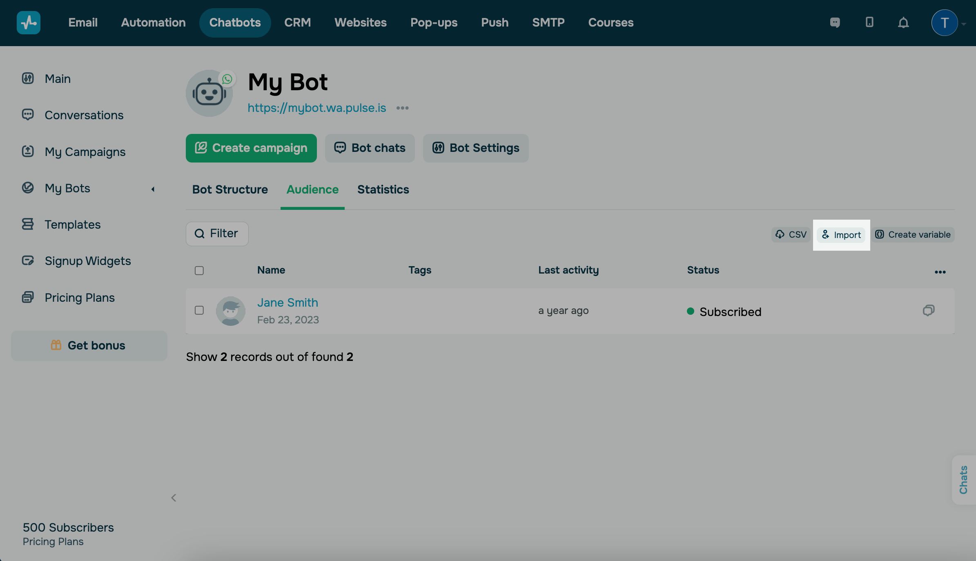Click the Conversations sidebar icon
This screenshot has height=561, width=976.
tap(28, 115)
